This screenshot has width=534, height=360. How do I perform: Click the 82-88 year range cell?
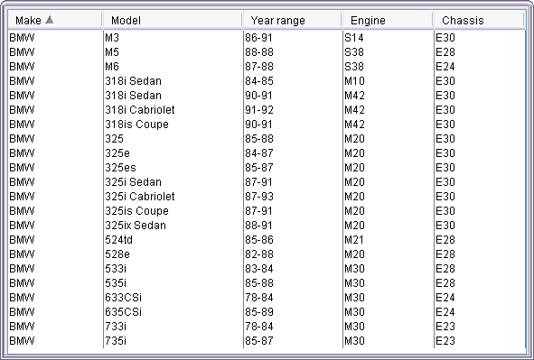click(294, 254)
